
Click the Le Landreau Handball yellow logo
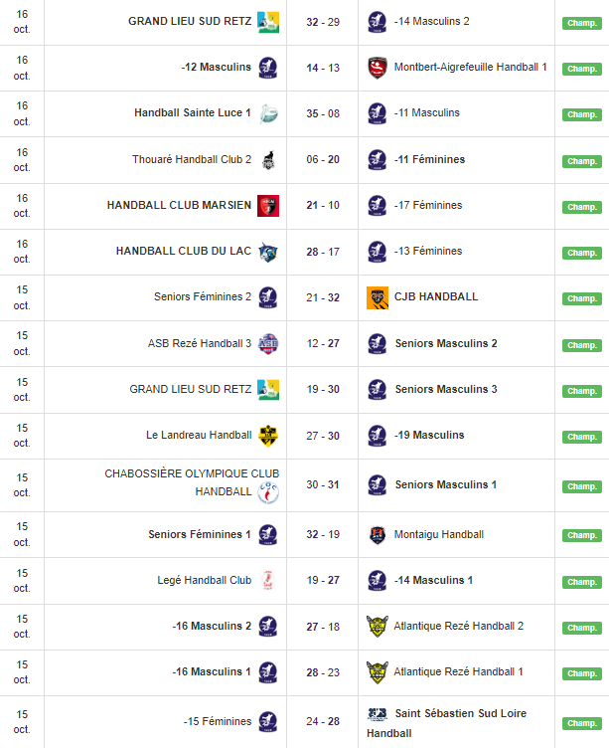click(268, 435)
